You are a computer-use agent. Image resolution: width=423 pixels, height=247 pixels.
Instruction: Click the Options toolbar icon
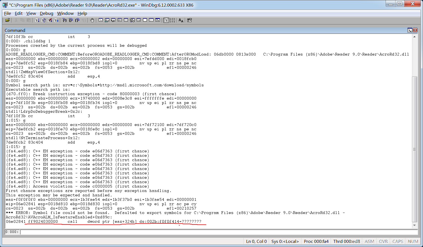[189, 20]
